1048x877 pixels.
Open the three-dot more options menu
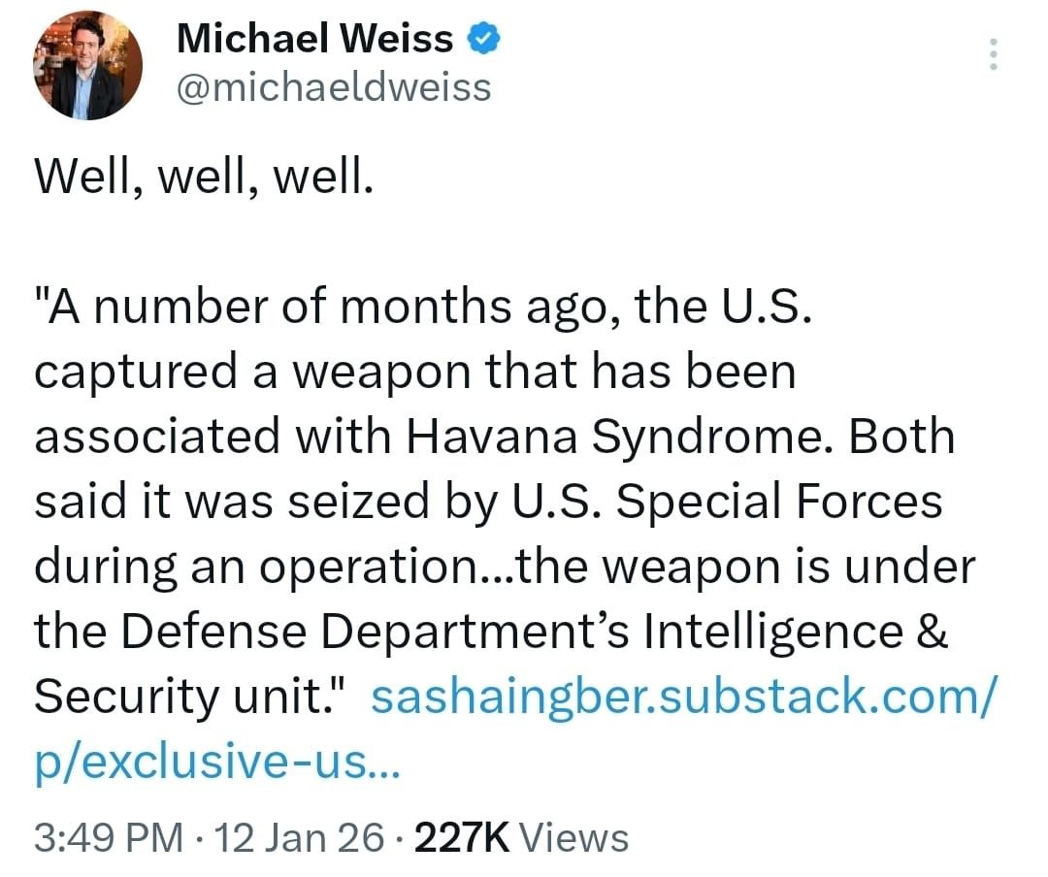[x=993, y=54]
